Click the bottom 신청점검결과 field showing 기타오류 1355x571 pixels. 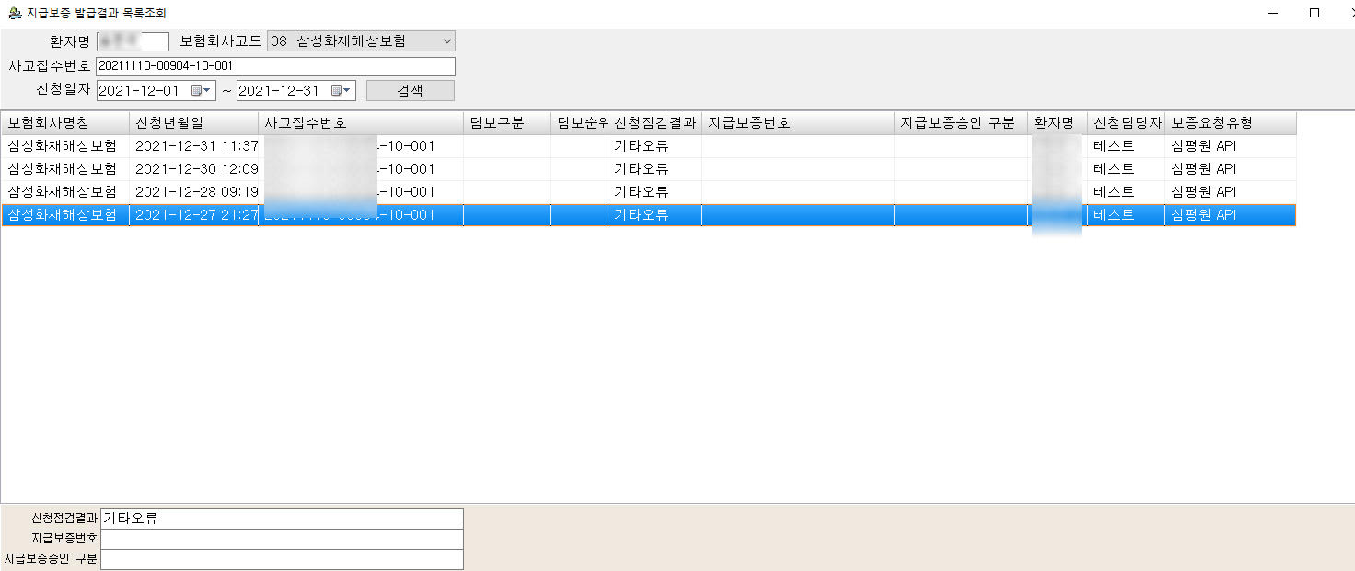point(281,519)
